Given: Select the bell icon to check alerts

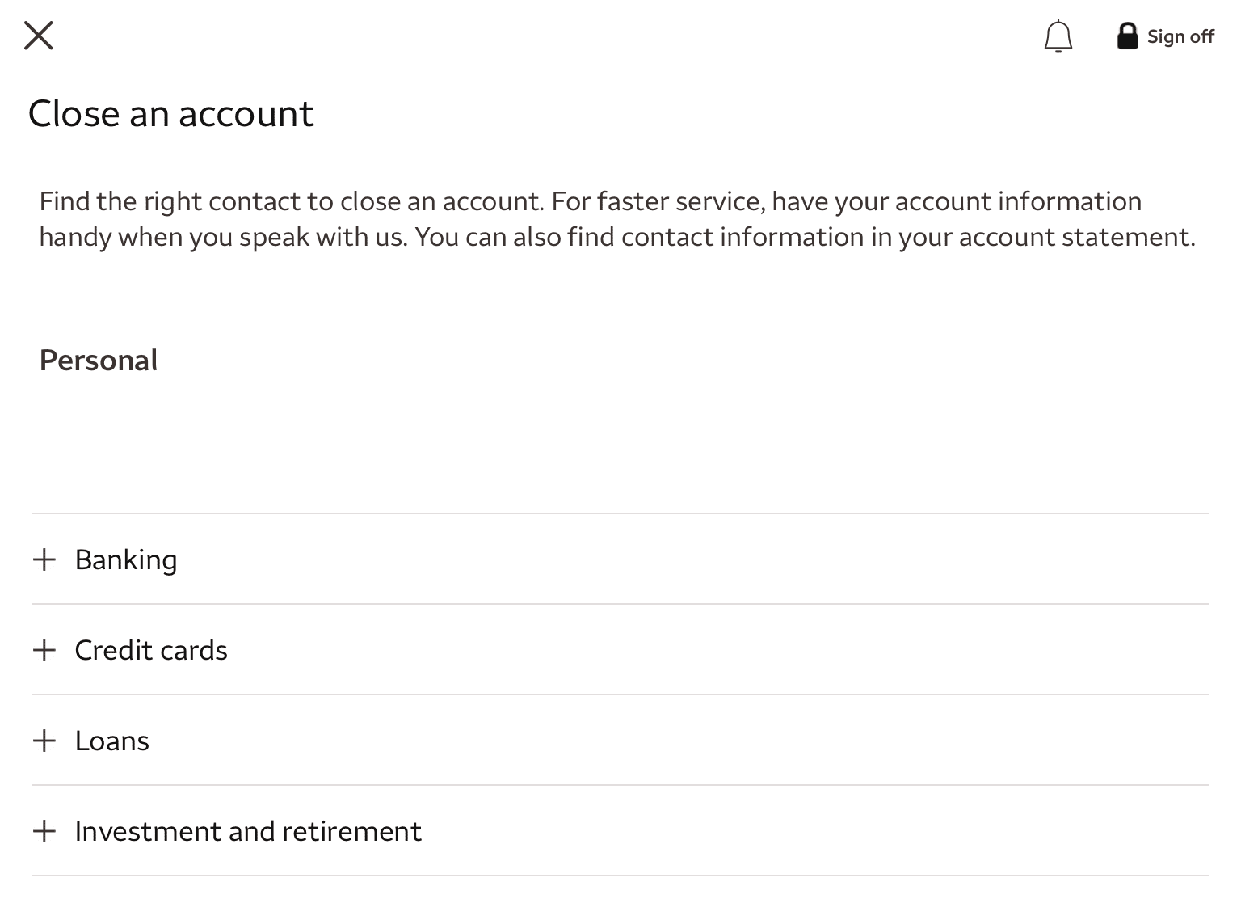Looking at the screenshot, I should pos(1058,36).
